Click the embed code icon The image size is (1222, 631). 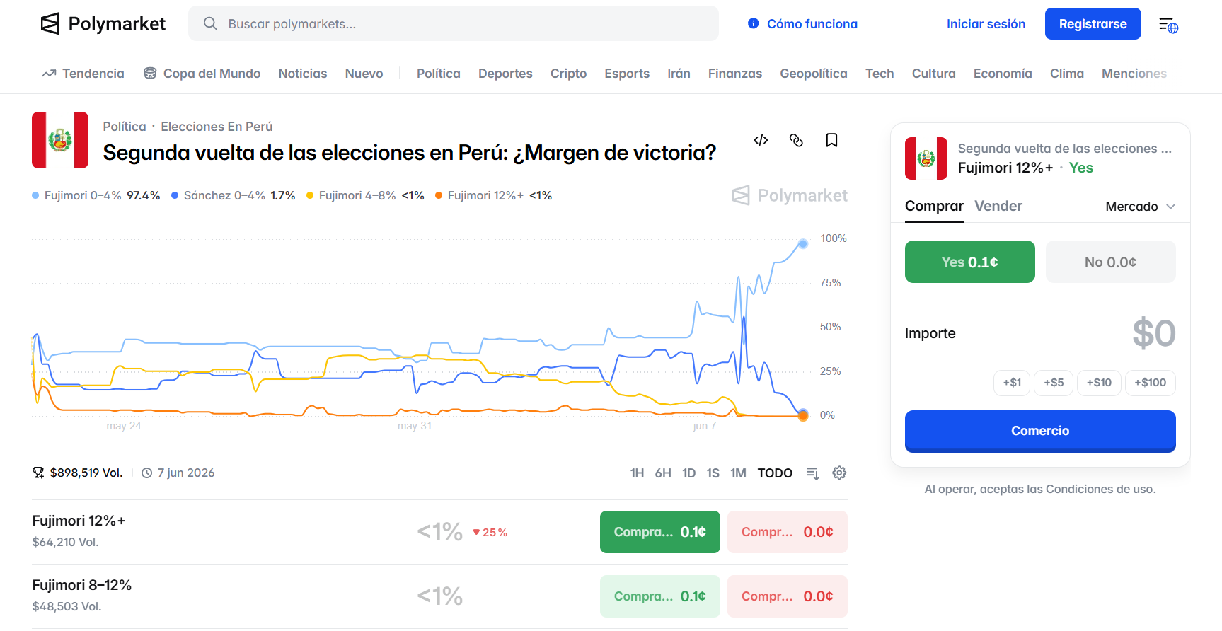tap(761, 140)
